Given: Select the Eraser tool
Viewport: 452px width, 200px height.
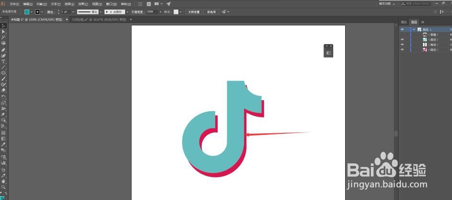Looking at the screenshot, I should pyautogui.click(x=3, y=90).
